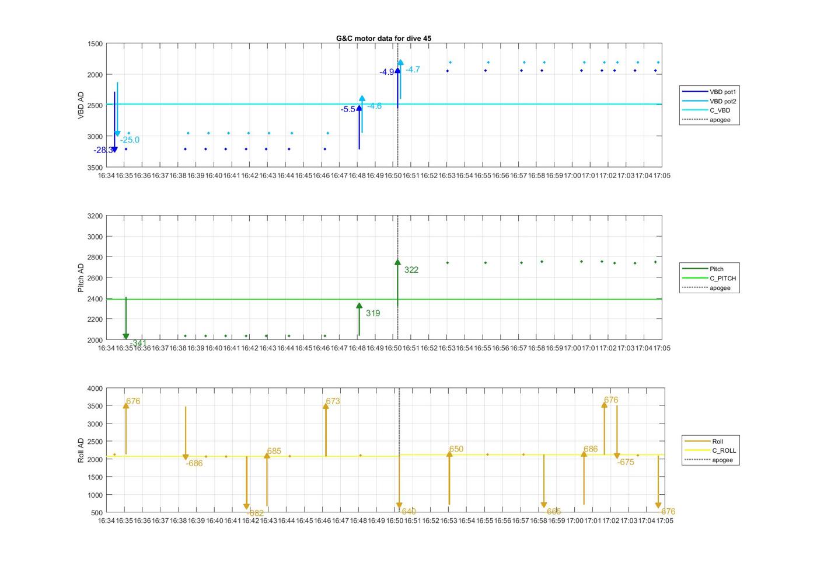Click the pitch arrow head labeled 319
The image size is (817, 576).
pos(359,306)
